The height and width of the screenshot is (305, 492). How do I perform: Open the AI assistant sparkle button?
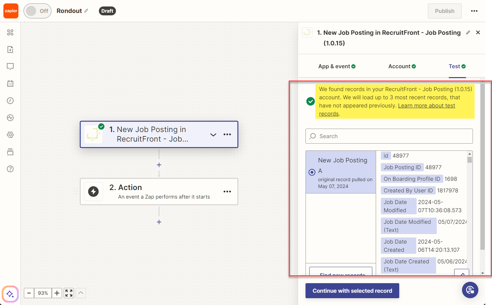tap(10, 294)
